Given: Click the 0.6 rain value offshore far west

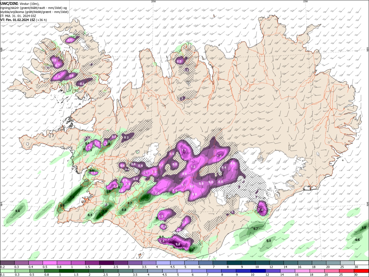Looking at the screenshot, I should (x=18, y=211).
